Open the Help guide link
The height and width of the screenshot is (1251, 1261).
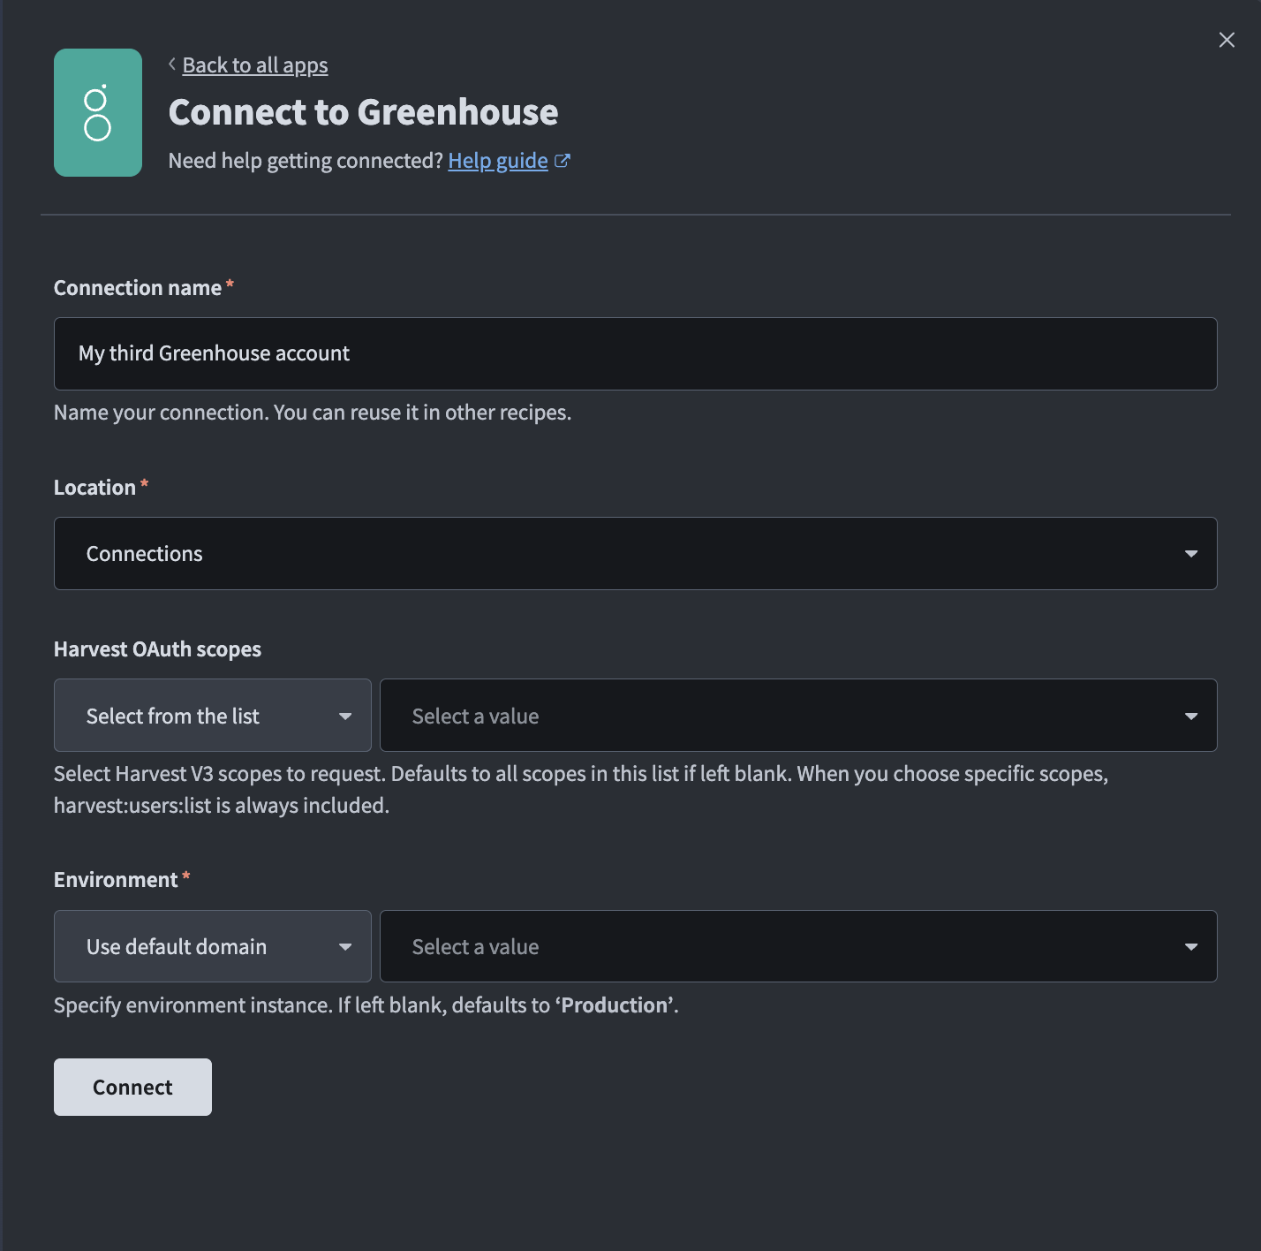point(498,161)
